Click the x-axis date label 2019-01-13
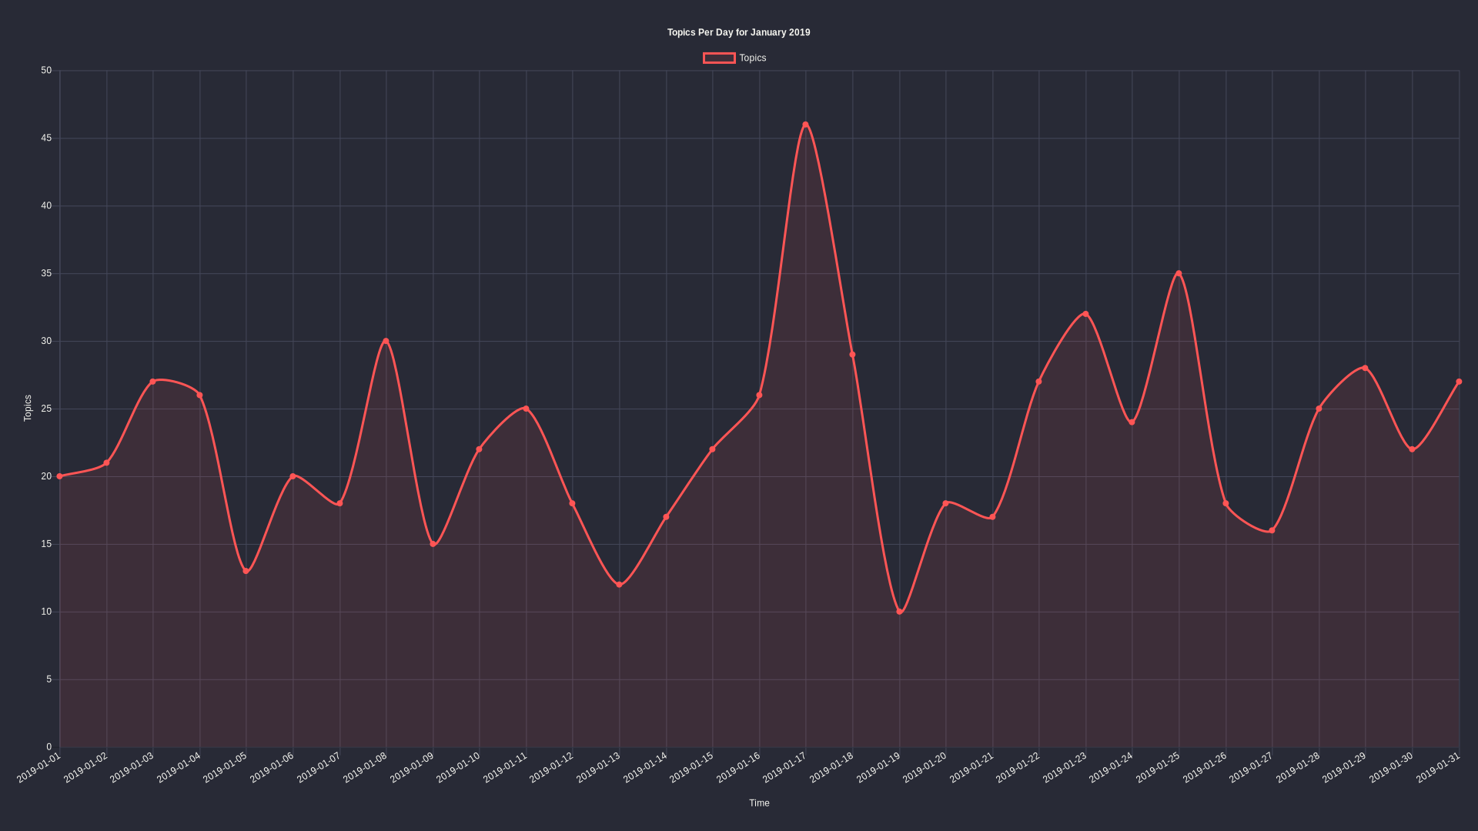This screenshot has height=831, width=1478. [598, 768]
